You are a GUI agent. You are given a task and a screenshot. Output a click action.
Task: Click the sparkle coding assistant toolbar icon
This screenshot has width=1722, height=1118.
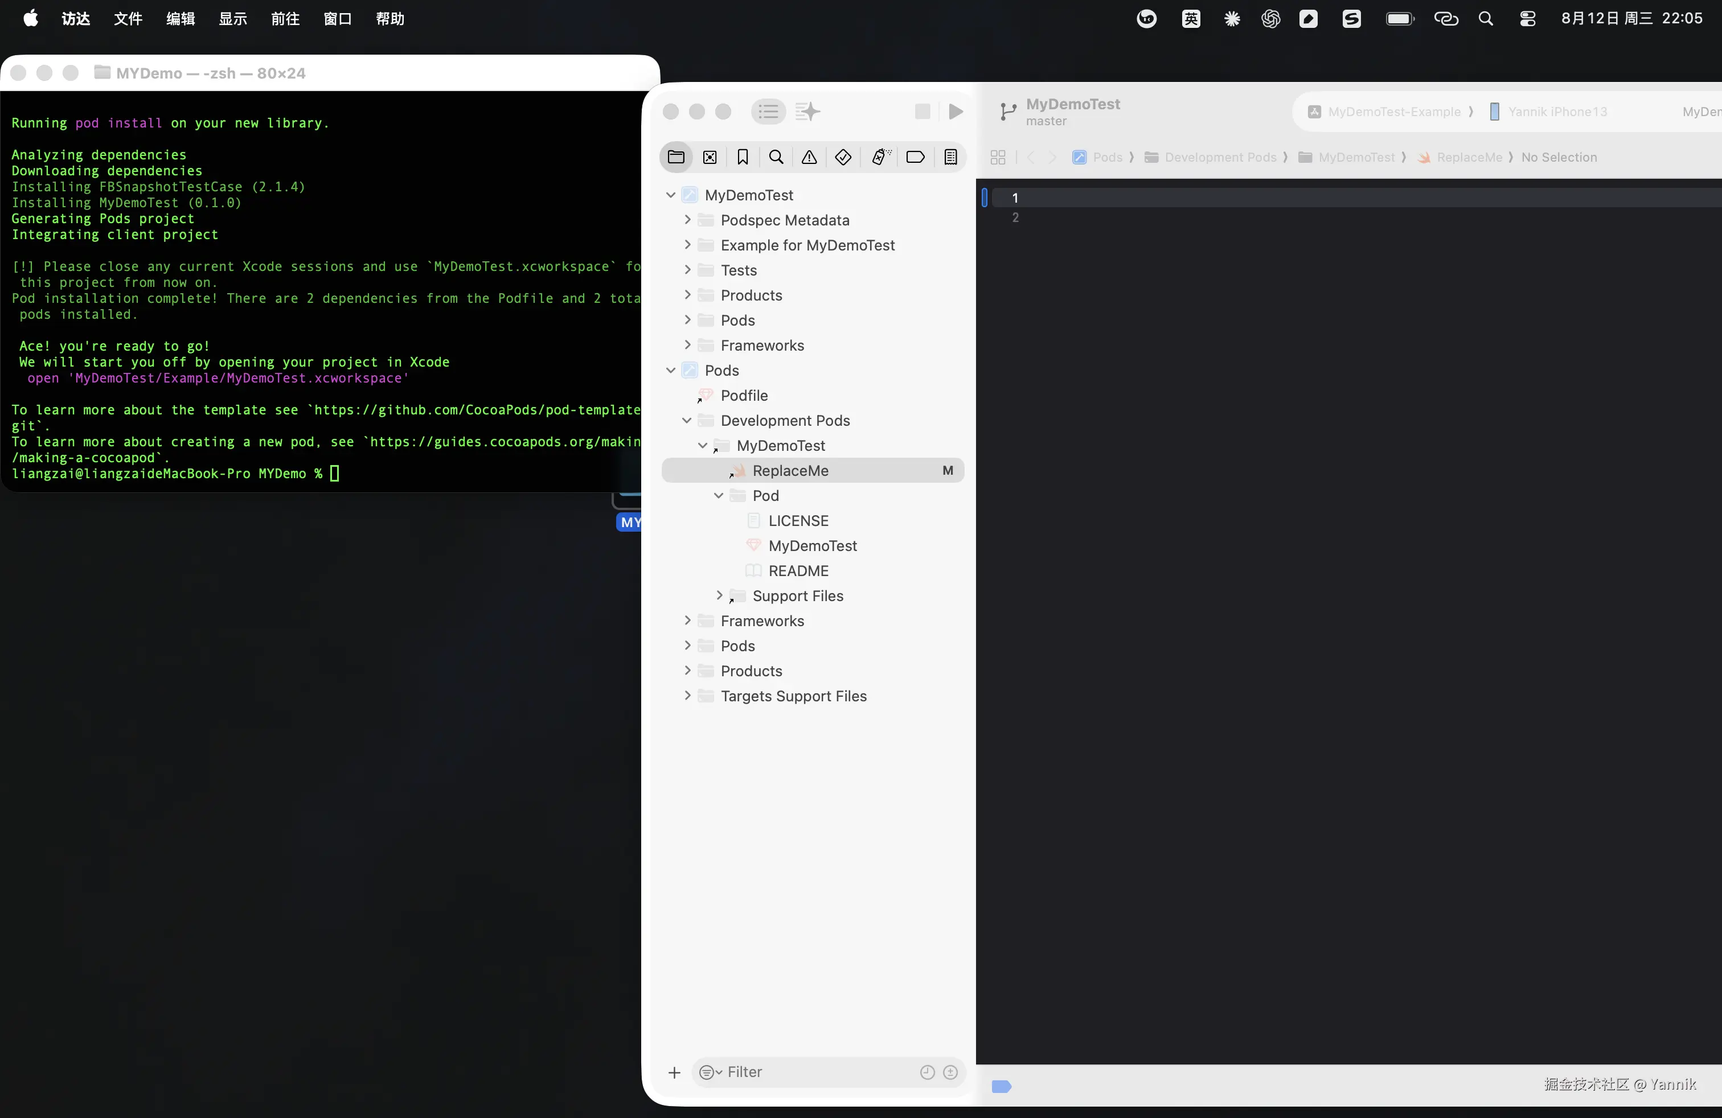807,112
